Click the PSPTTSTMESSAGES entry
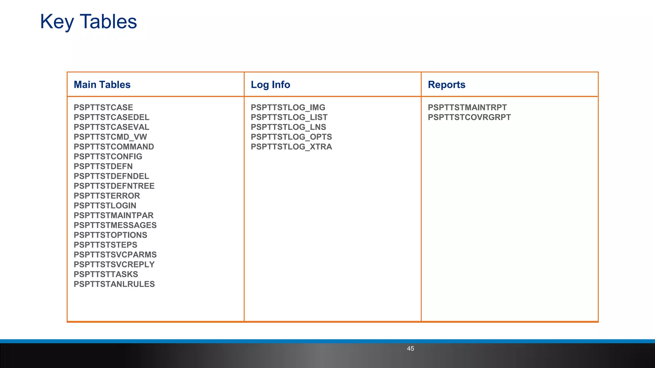The width and height of the screenshot is (655, 368). tap(115, 225)
